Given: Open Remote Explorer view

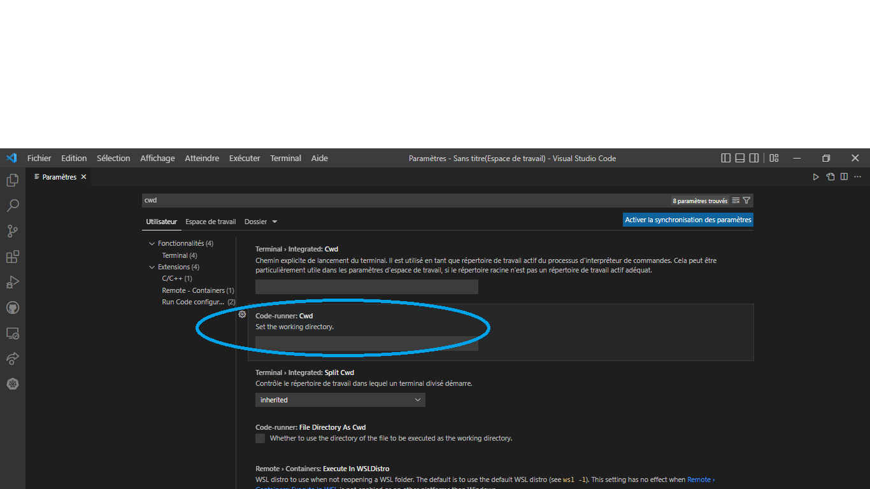Looking at the screenshot, I should pyautogui.click(x=12, y=333).
